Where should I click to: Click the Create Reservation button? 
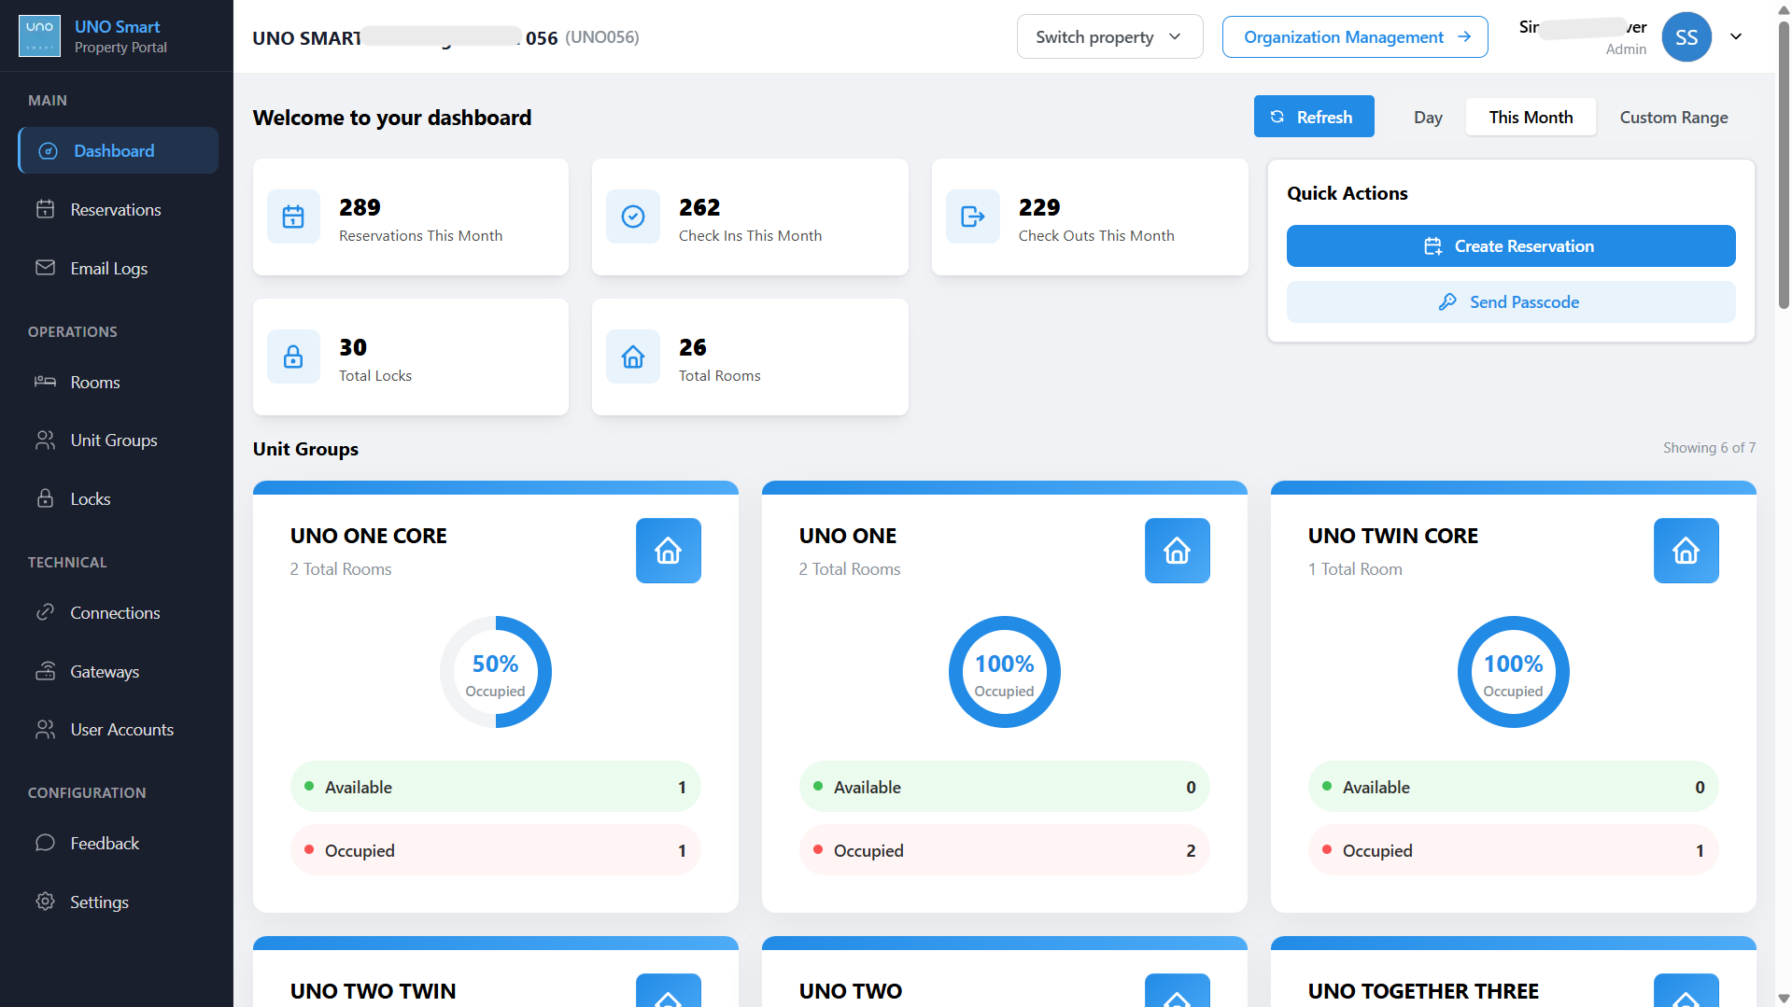tap(1511, 245)
